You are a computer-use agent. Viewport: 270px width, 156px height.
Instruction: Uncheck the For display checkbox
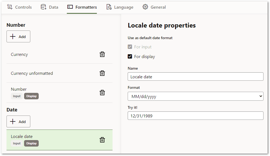click(130, 56)
